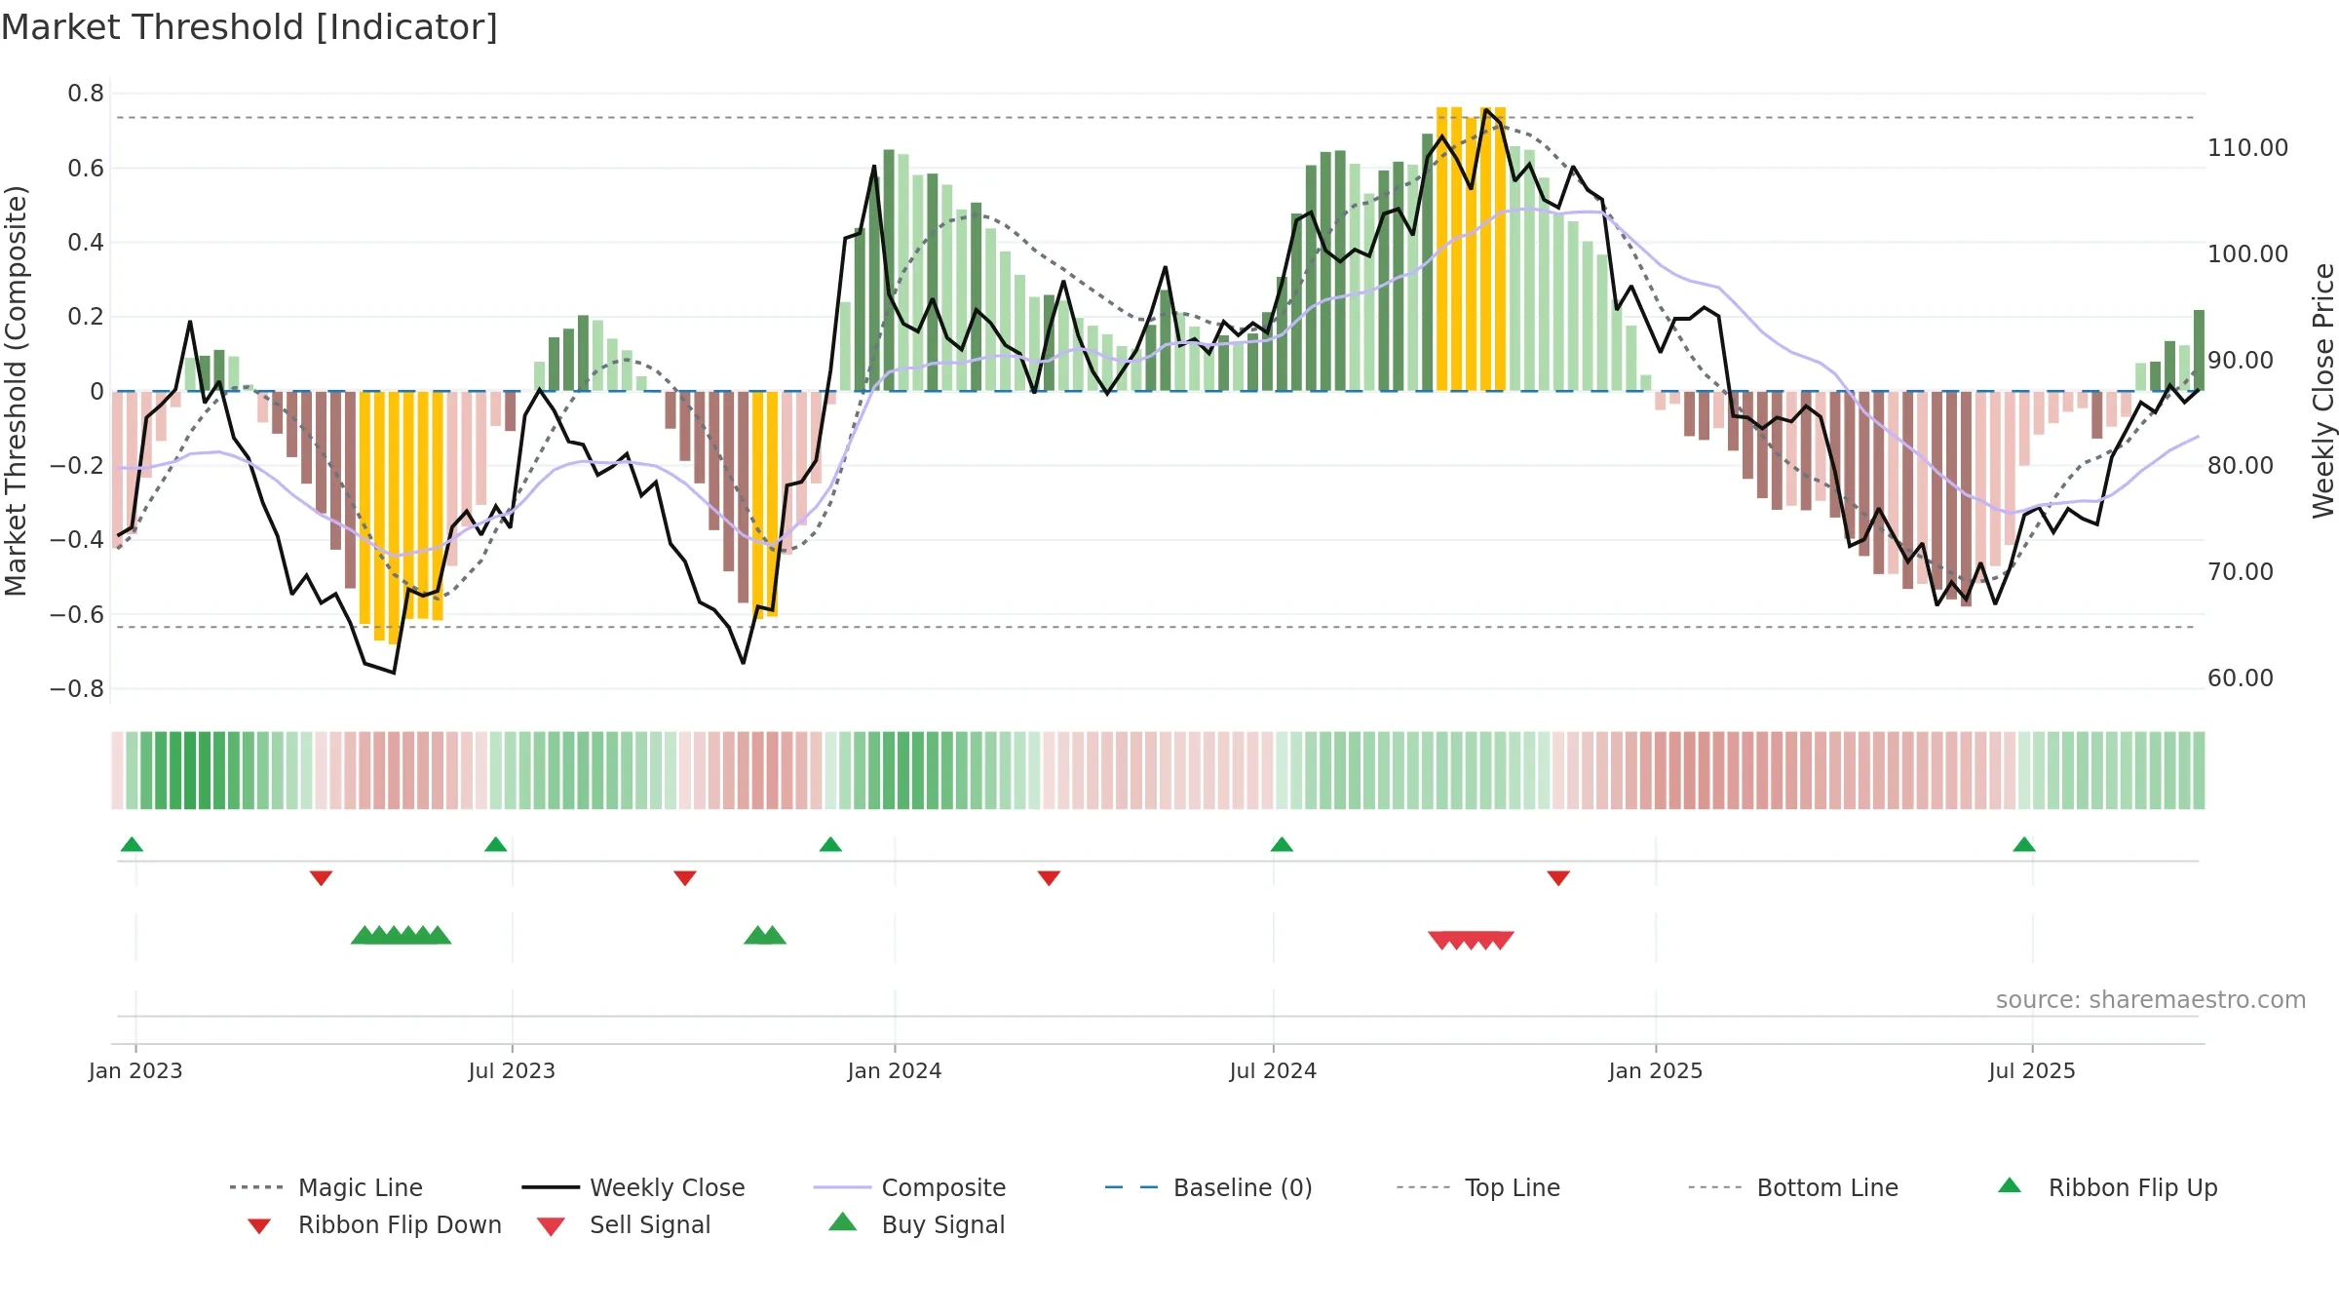Toggle the Weekly Close legend entry
Image resolution: width=2339 pixels, height=1316 pixels.
pyautogui.click(x=633, y=1187)
